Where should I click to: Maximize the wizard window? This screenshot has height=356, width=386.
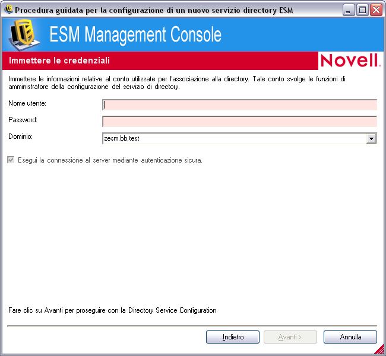[x=362, y=10]
